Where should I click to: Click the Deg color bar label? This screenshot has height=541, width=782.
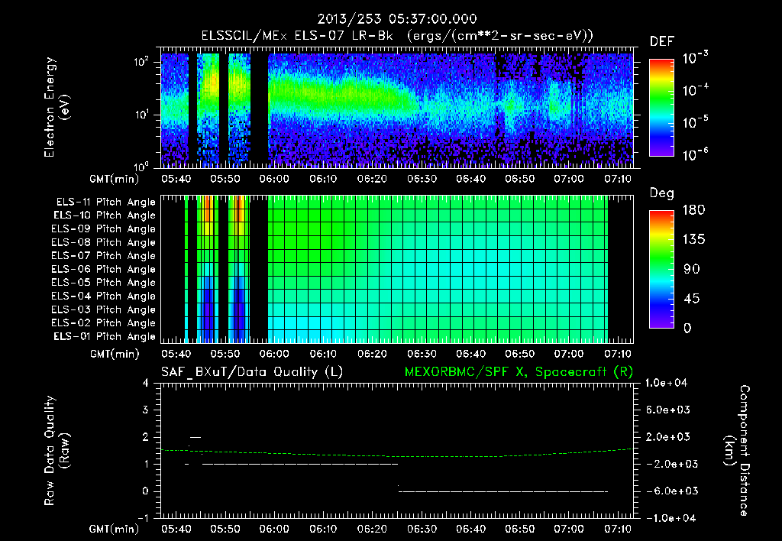click(x=662, y=193)
